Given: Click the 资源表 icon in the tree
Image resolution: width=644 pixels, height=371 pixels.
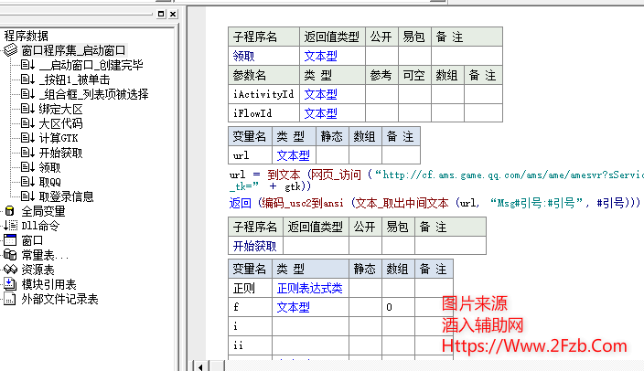Looking at the screenshot, I should [10, 270].
